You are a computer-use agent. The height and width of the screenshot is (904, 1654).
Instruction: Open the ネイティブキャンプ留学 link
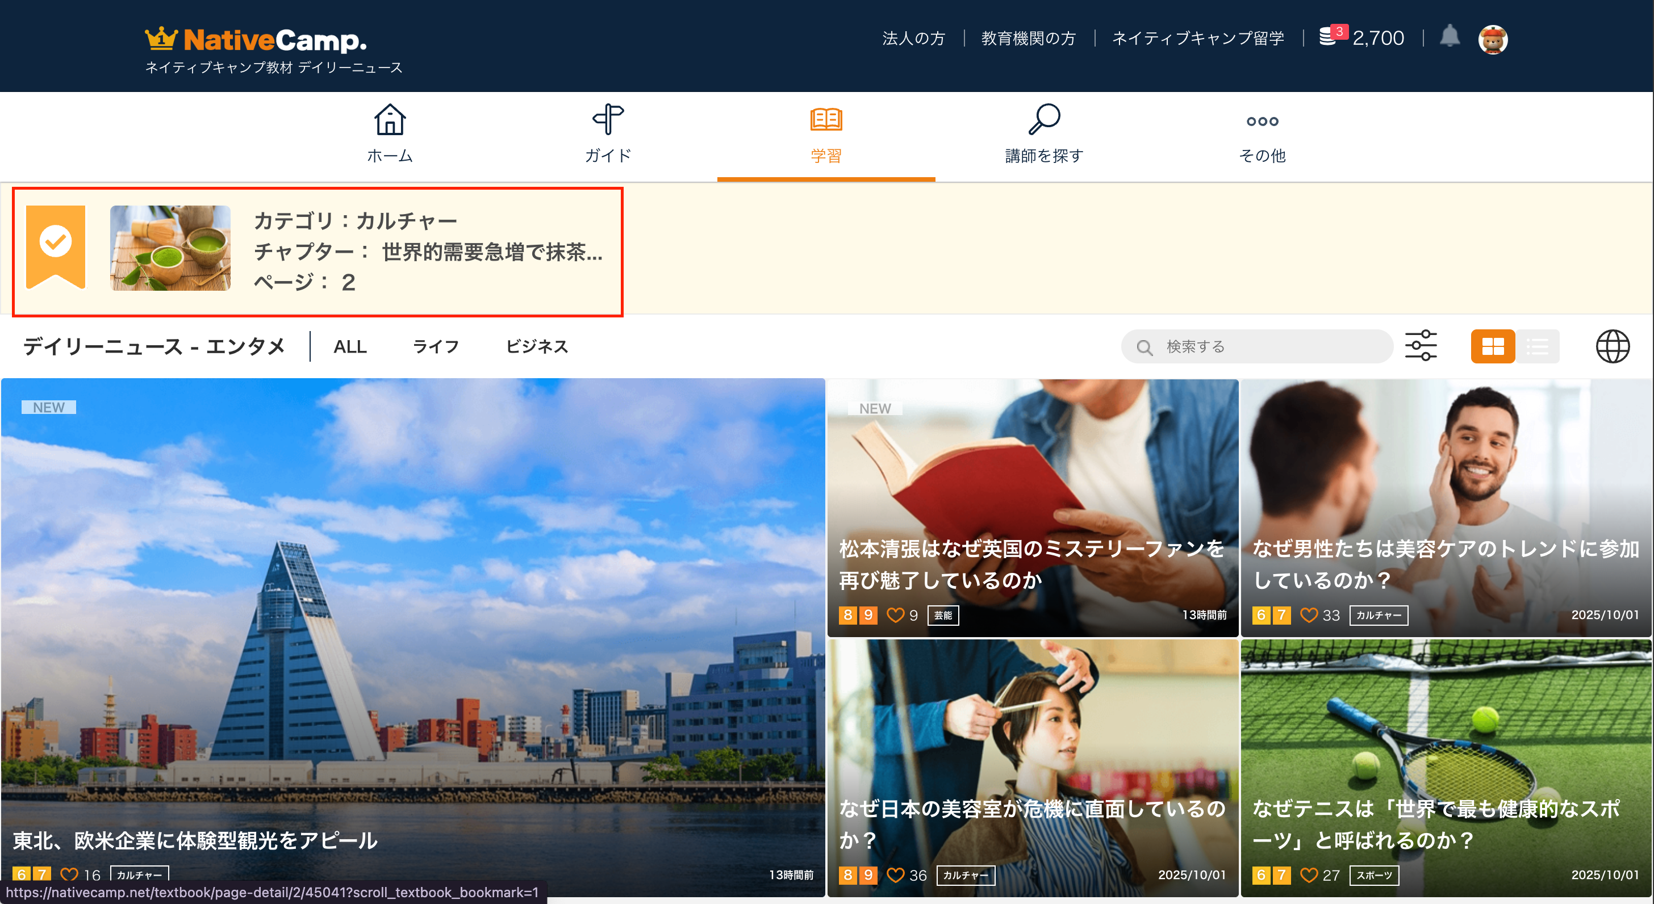click(x=1197, y=39)
